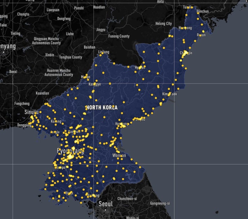The height and width of the screenshot is (219, 248).
Task: Select the Liaoyuan label
Action: click(53, 10)
